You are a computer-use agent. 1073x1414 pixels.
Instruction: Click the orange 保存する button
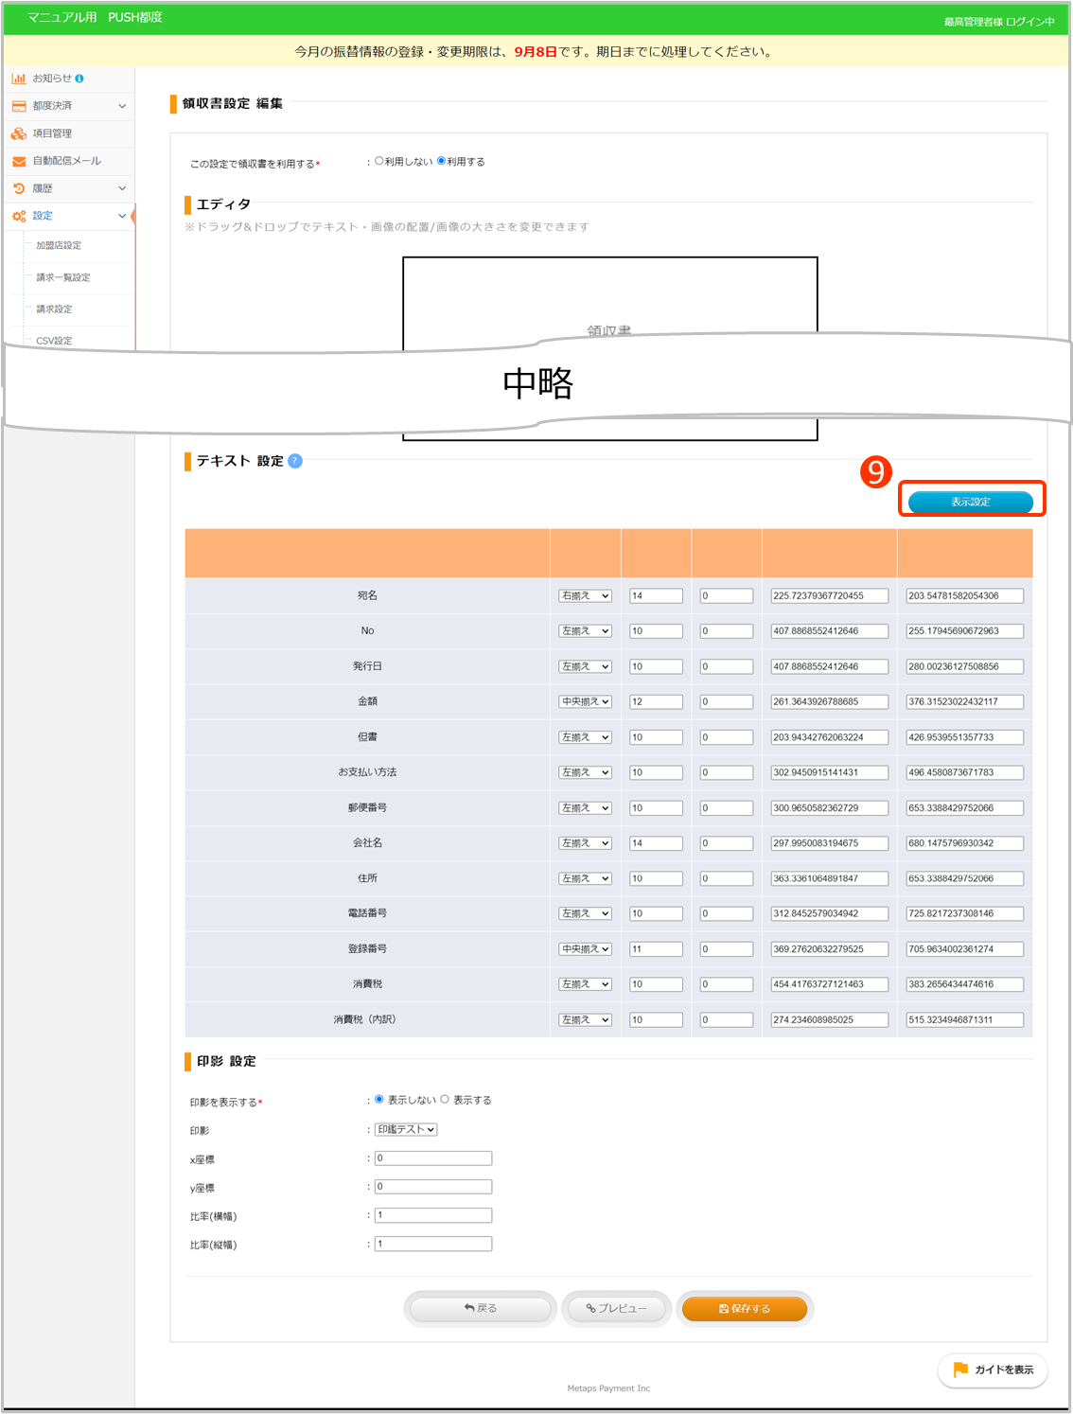pyautogui.click(x=745, y=1309)
